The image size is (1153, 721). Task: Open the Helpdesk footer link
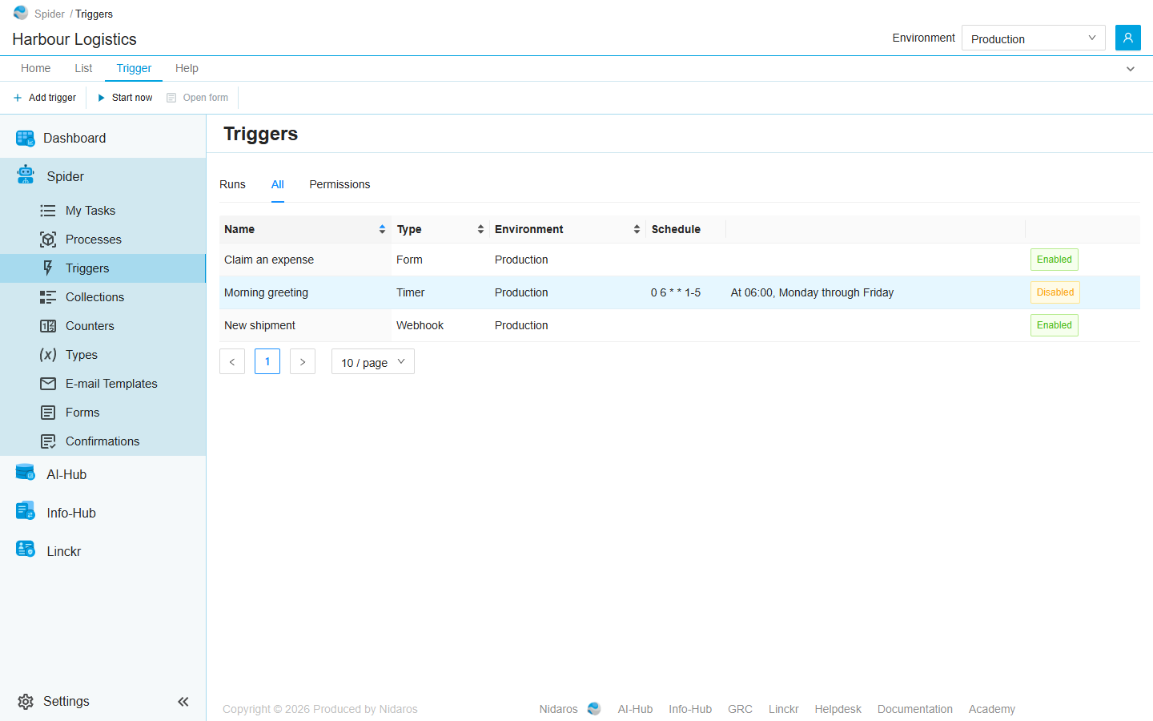point(838,709)
